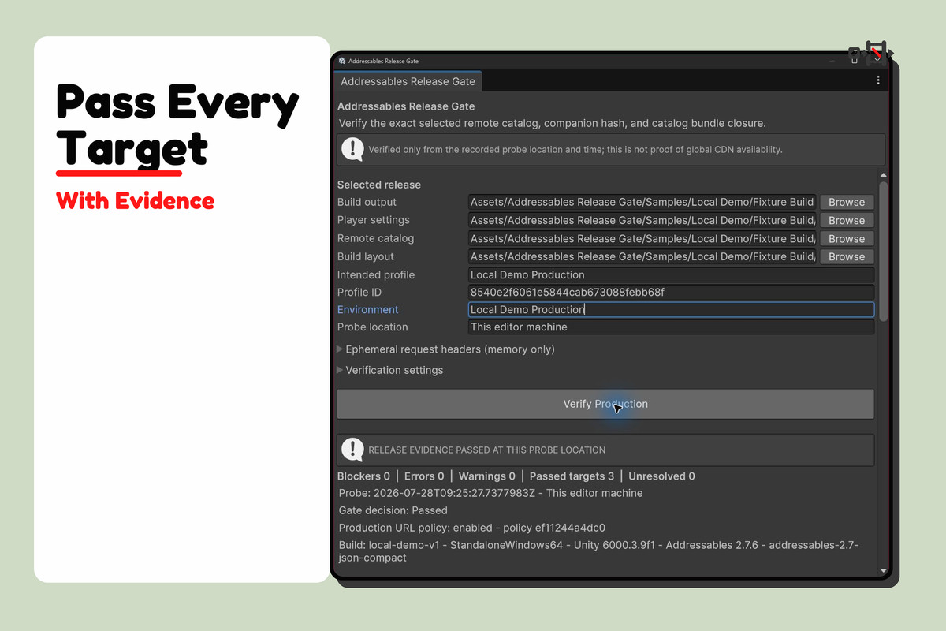Click the RELEASE EVIDENCE PASSED message text
The width and height of the screenshot is (946, 631).
coord(487,450)
